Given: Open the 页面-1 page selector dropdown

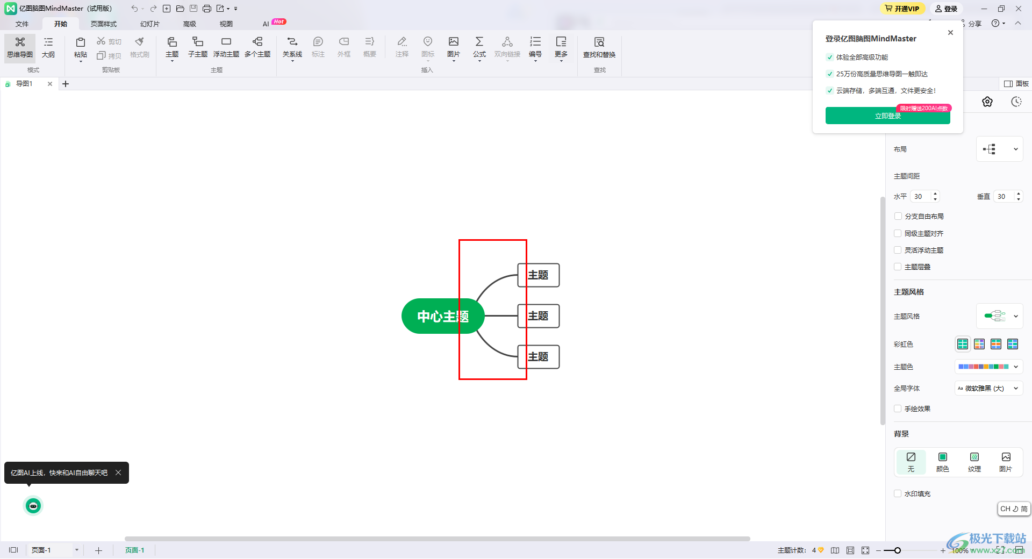Looking at the screenshot, I should (77, 550).
